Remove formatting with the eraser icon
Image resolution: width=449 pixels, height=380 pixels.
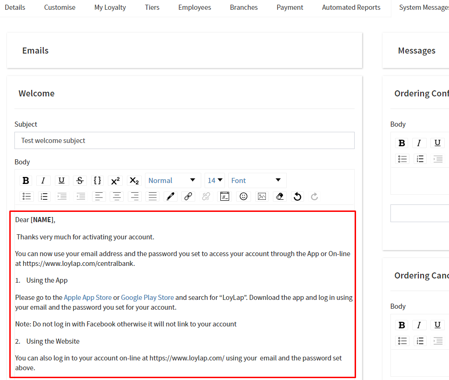tap(280, 197)
